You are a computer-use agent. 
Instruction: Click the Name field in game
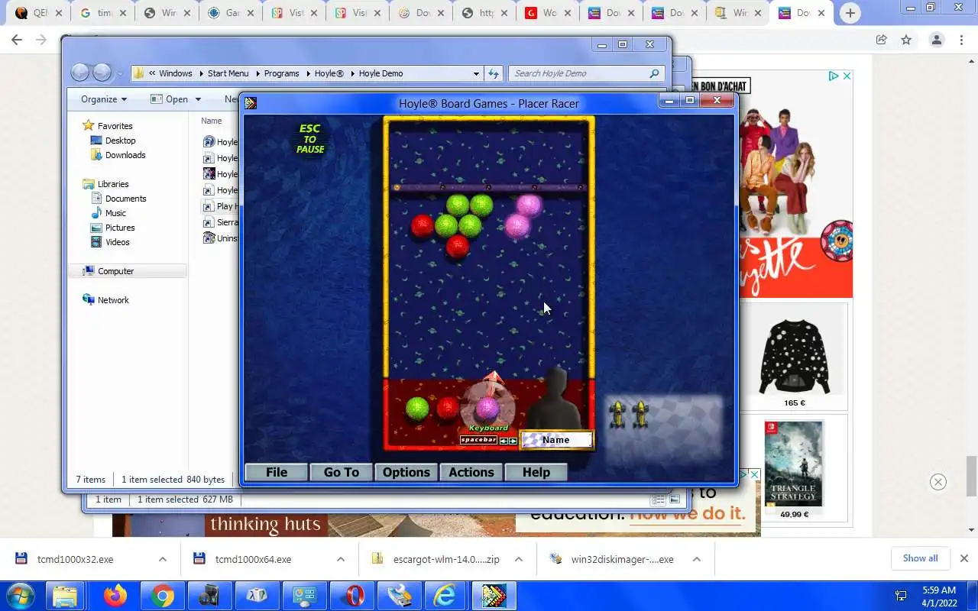[x=556, y=440]
